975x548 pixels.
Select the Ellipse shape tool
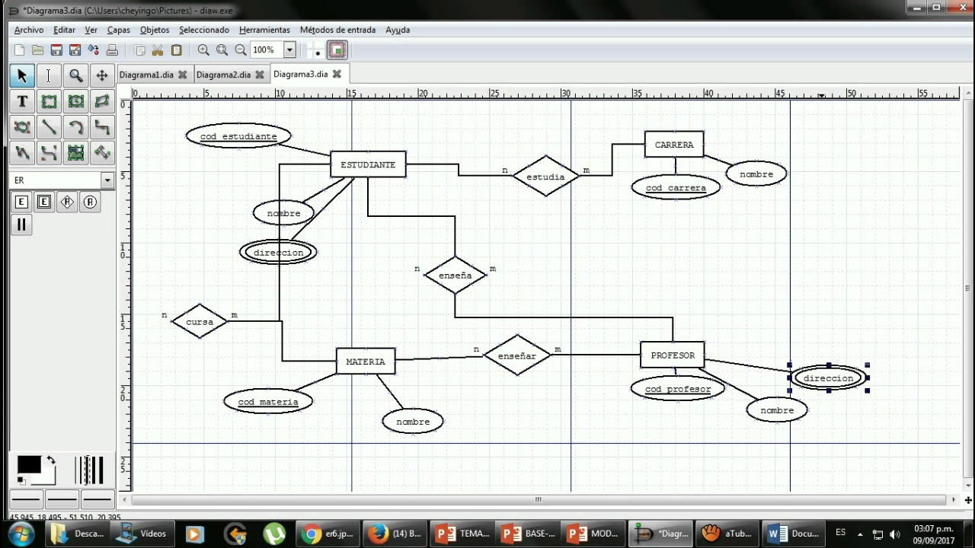[x=75, y=101]
